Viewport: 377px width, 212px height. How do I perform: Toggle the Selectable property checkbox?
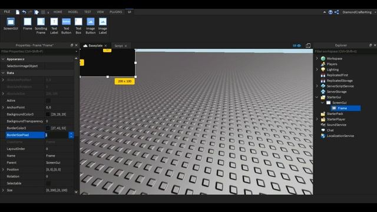click(48, 183)
